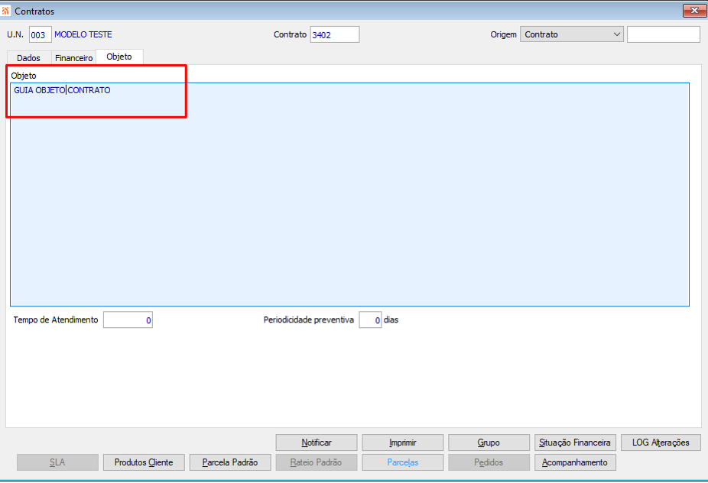Click the Origem label
Screen dimensions: 708x483
point(503,34)
